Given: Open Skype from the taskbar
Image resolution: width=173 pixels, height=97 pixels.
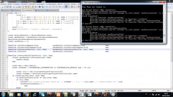Looking at the screenshot, I should click(43, 95).
